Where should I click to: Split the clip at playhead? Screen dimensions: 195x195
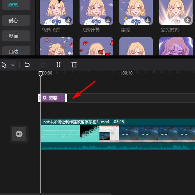58,65
